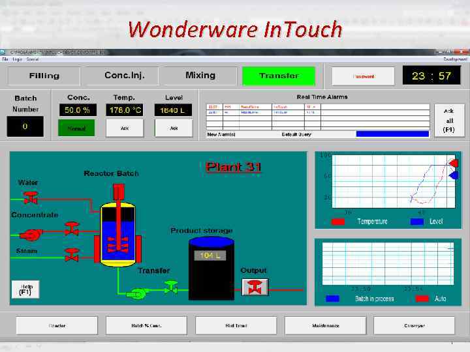Click the Password button

pos(363,76)
